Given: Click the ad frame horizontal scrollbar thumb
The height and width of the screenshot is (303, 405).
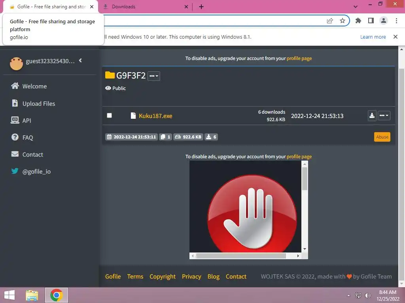Looking at the screenshot, I should [241, 256].
